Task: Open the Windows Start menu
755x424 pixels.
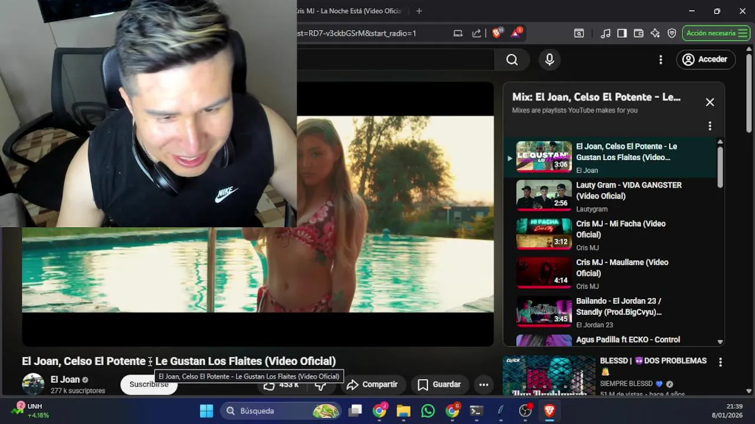Action: [206, 411]
